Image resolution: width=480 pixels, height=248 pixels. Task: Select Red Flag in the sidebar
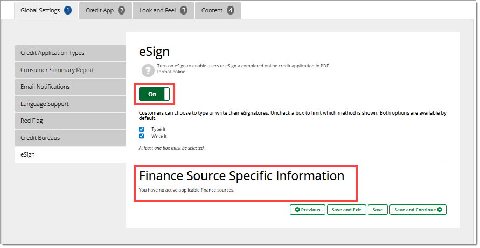[70, 121]
